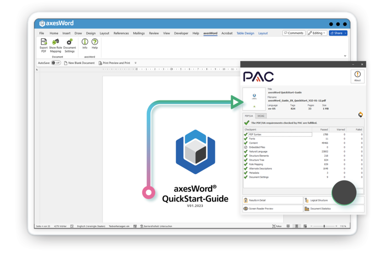Select the Alternate Descriptions checkpoint row
385x256 pixels.
303,169
